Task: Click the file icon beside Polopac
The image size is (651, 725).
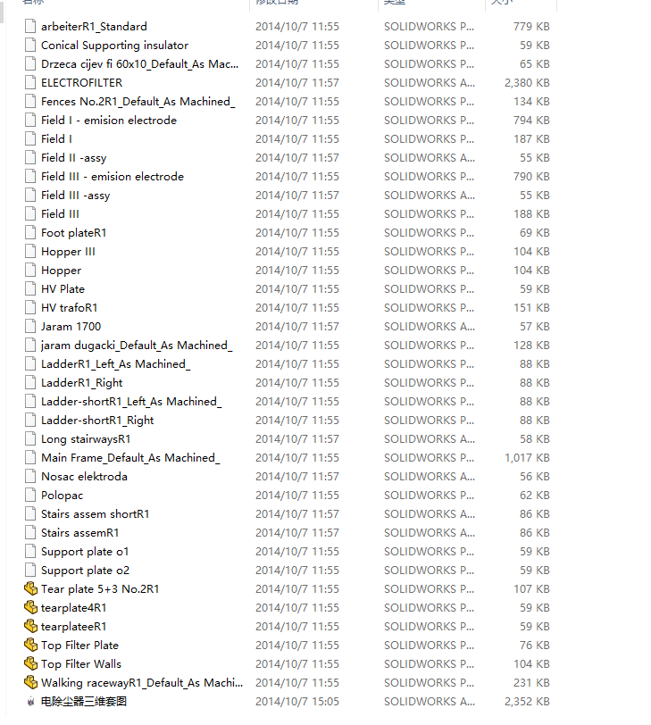Action: tap(30, 496)
